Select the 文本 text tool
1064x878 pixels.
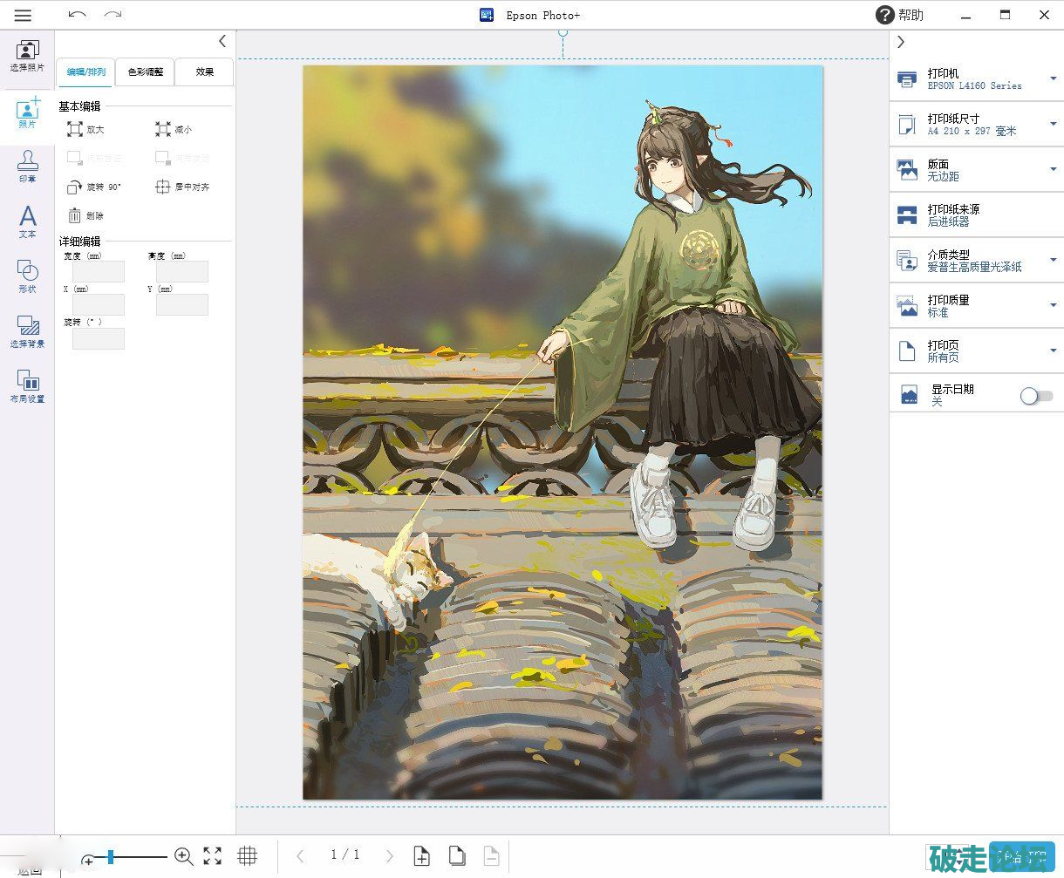[28, 221]
